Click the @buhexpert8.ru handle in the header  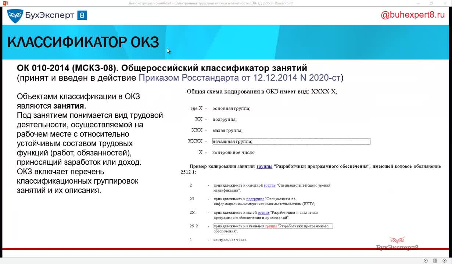pos(412,15)
